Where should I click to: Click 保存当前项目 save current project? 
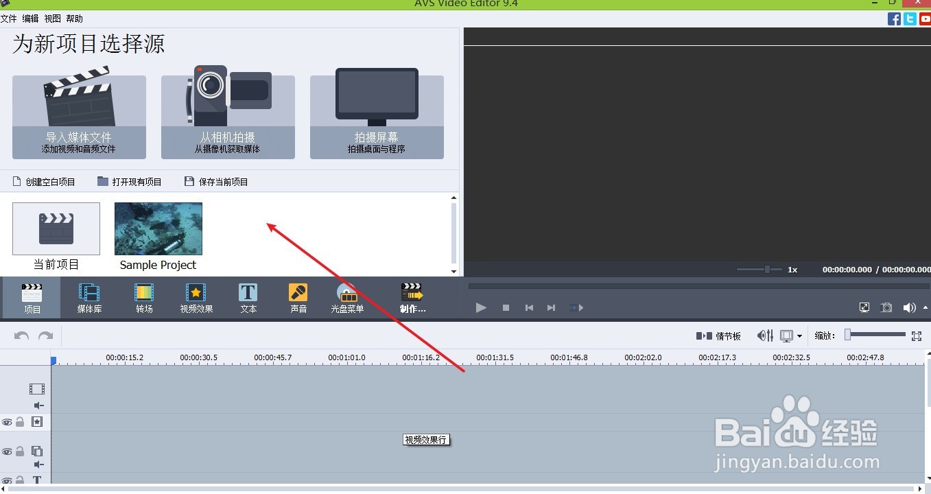[216, 182]
